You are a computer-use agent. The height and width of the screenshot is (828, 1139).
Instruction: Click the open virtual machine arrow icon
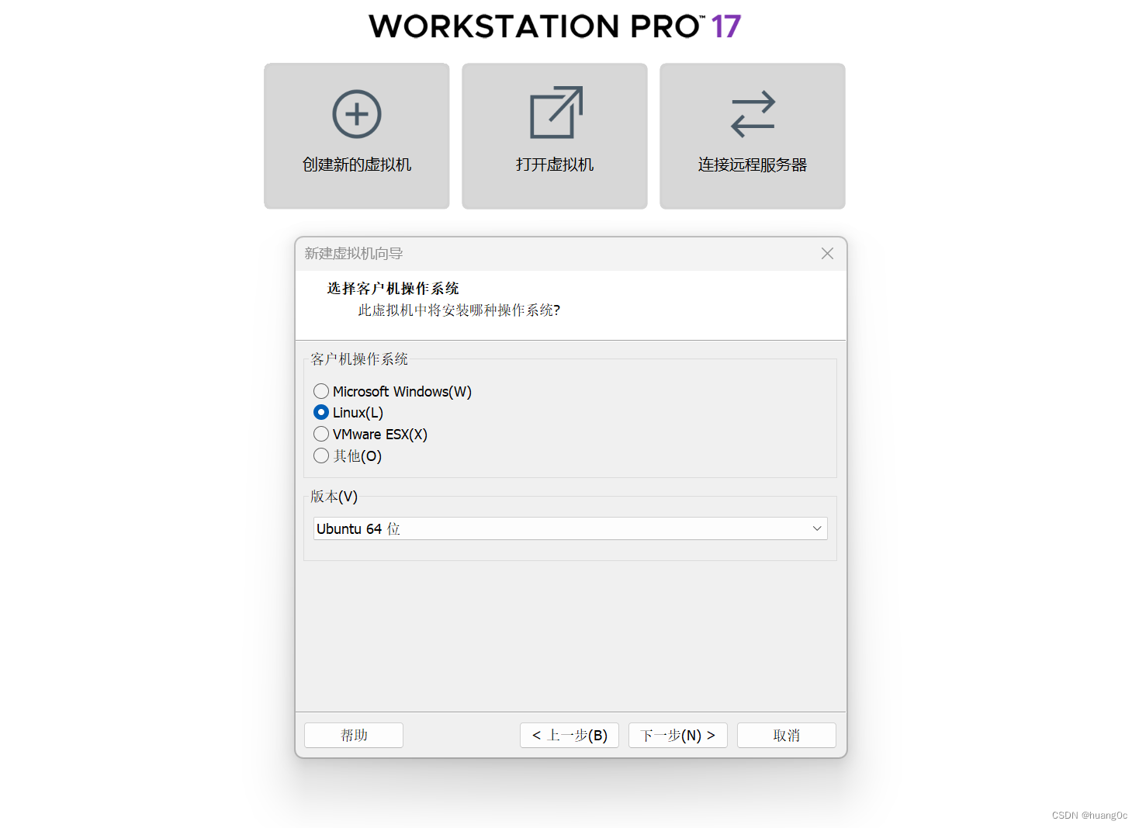[x=556, y=113]
